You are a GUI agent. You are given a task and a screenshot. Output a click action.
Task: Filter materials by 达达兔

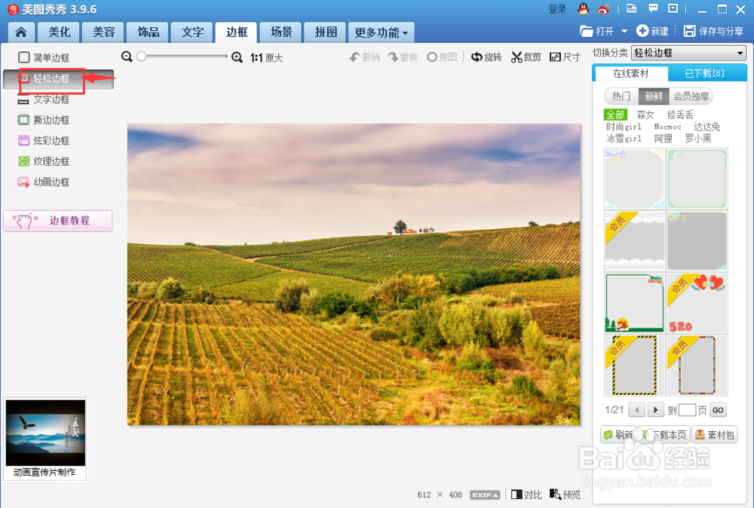pos(706,127)
